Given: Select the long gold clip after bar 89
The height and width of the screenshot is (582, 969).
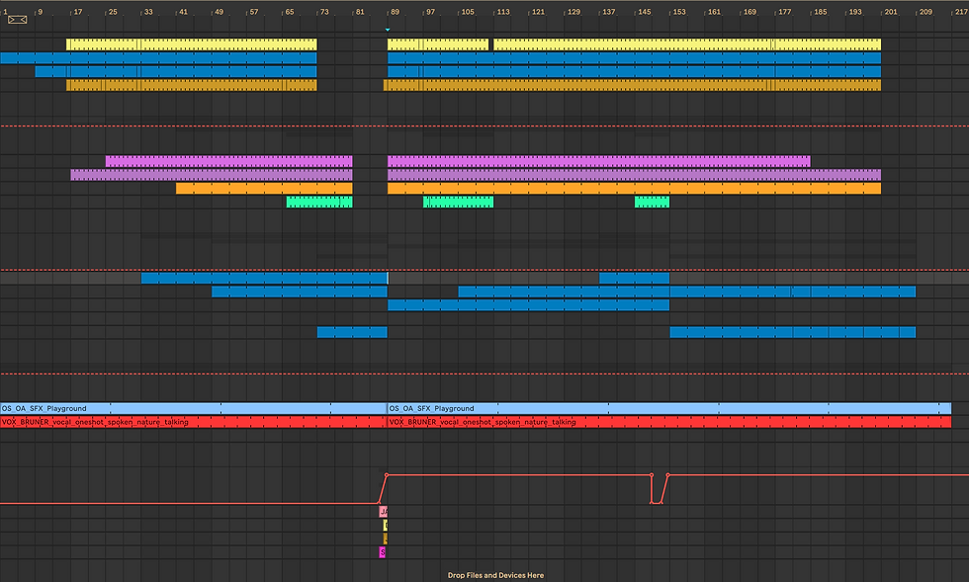Looking at the screenshot, I should pos(632,85).
